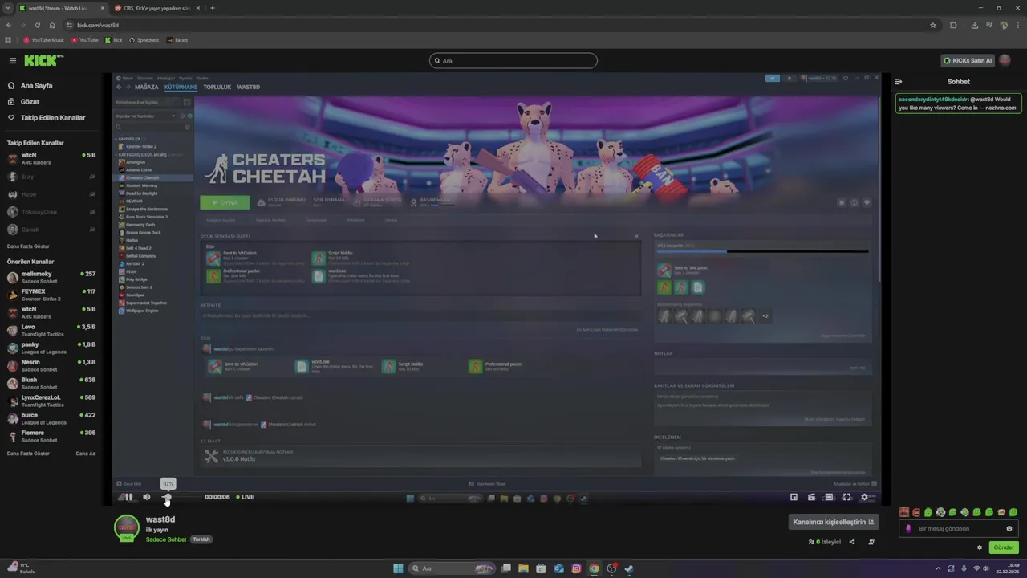This screenshot has width=1027, height=578.
Task: Open Nesrin channel in sidebar
Action: (51, 366)
